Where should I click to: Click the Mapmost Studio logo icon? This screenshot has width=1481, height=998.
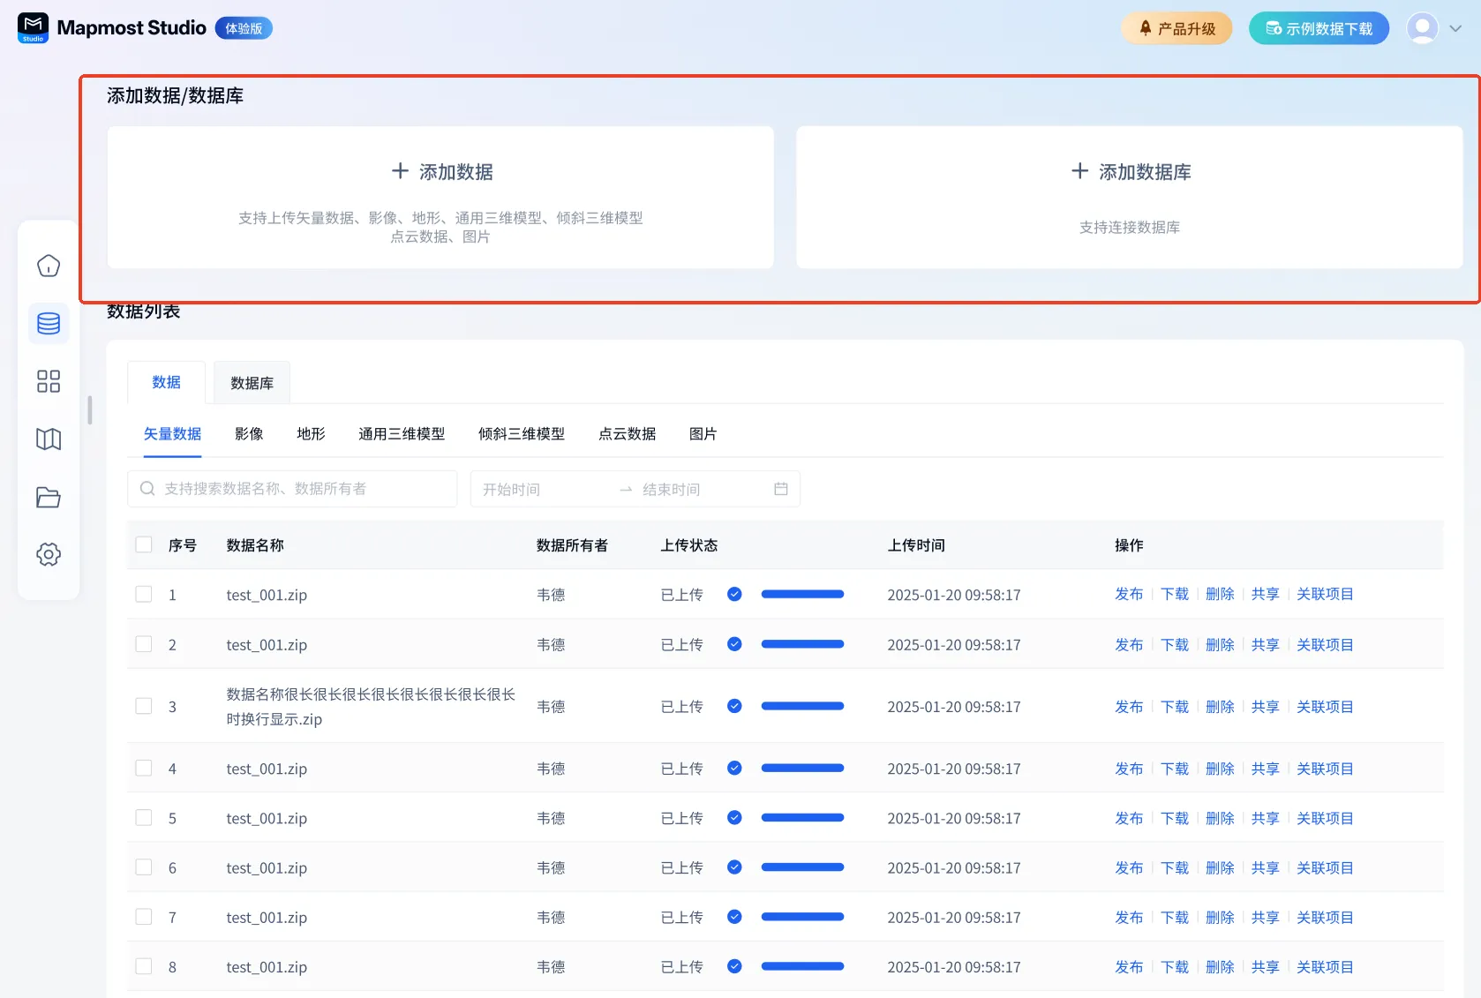(x=34, y=28)
